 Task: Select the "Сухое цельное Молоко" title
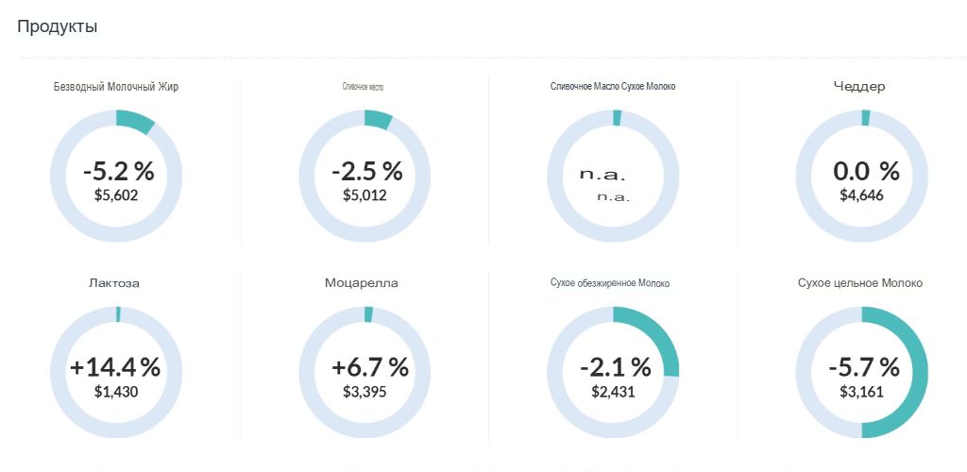859,283
